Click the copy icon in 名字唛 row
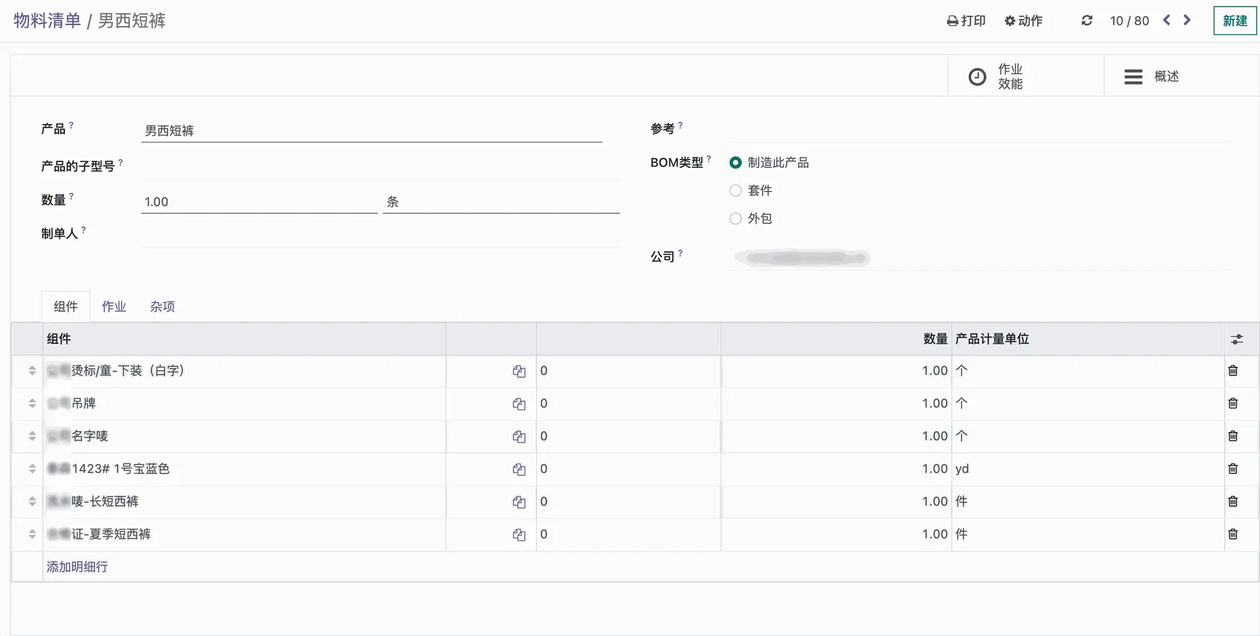 pos(519,436)
